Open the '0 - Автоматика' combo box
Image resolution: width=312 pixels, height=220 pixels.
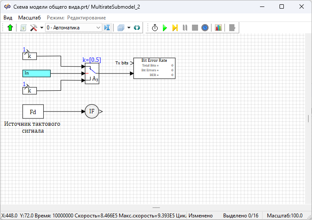point(73,28)
